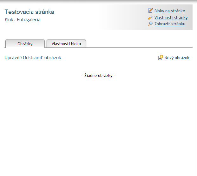Switch to the Vlastnosti bloku tab
The image size is (197, 176).
tap(66, 44)
